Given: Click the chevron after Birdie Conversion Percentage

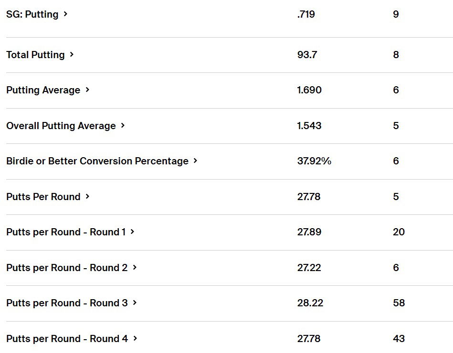Looking at the screenshot, I should [x=195, y=161].
